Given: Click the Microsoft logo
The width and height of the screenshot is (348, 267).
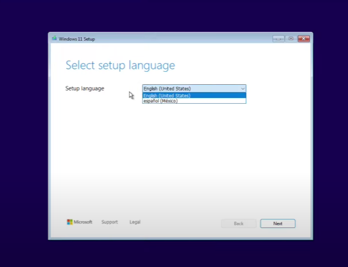Looking at the screenshot, I should [80, 222].
